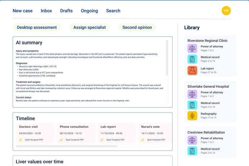Viewport: 249px width, 166px height.
Task: Click the Timeline horizontal scrollbar
Action: [66, 146]
